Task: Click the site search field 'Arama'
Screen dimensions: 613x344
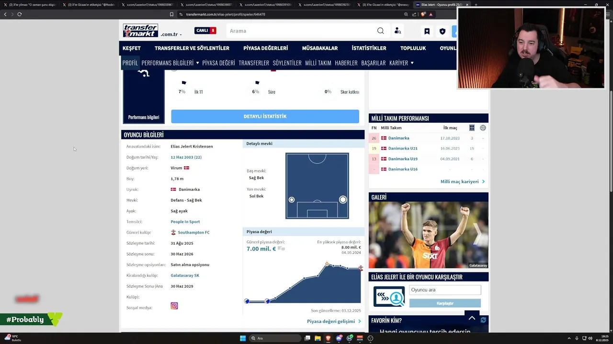Action: click(x=302, y=31)
